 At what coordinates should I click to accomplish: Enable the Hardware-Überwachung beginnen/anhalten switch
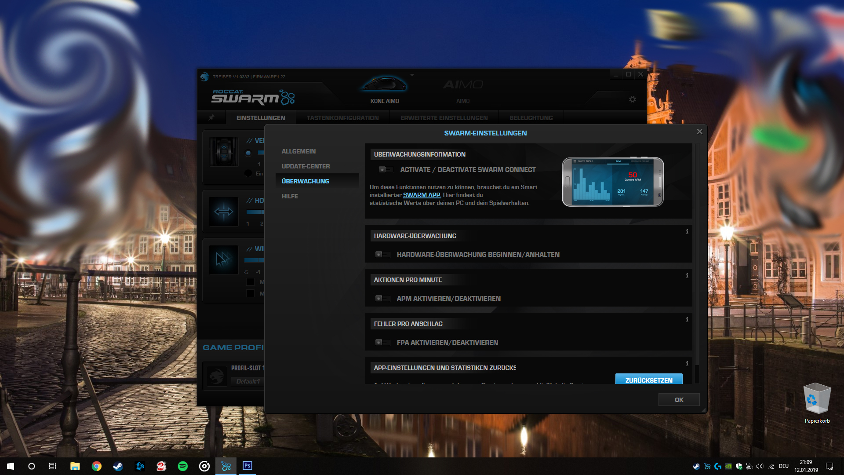[382, 255]
